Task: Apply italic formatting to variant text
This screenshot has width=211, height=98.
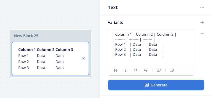Action: [126, 70]
